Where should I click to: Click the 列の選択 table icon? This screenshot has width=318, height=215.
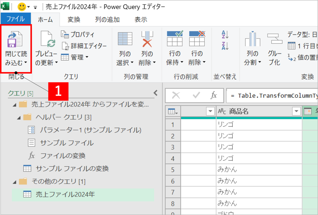tap(125, 39)
